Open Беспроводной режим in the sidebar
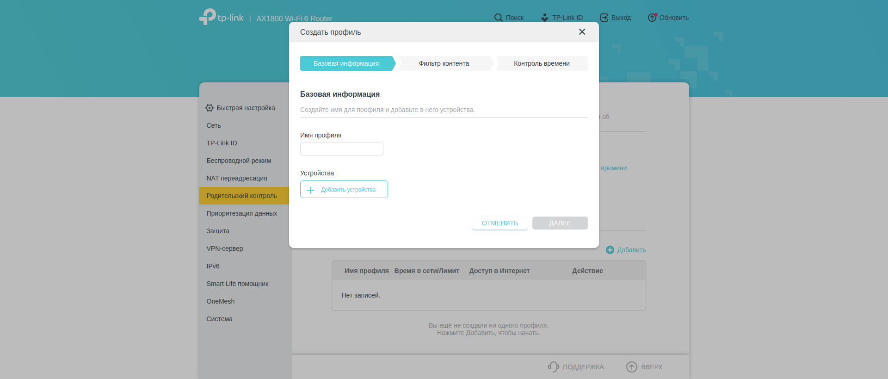888x379 pixels. coord(239,161)
